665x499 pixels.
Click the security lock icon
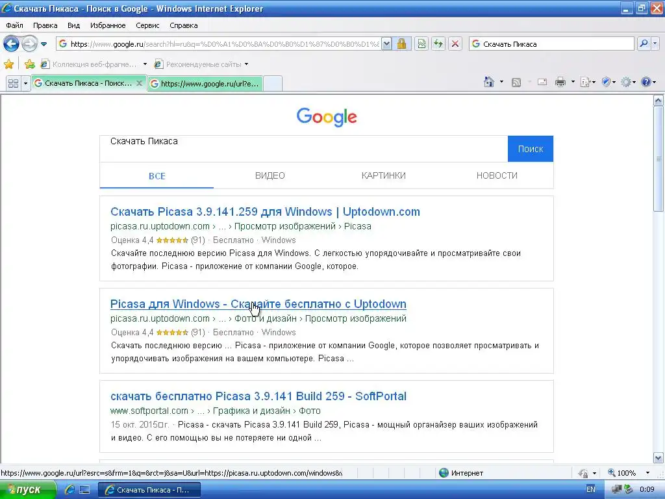[x=401, y=44]
